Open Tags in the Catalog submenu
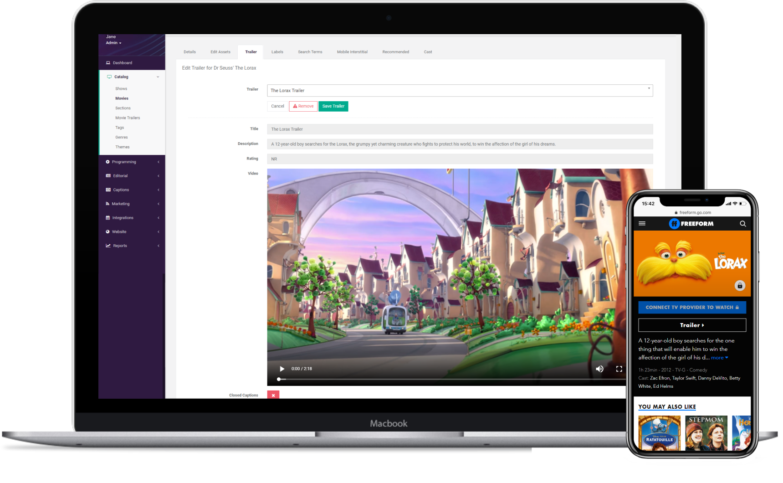Screen dimensions: 783x483 120,128
